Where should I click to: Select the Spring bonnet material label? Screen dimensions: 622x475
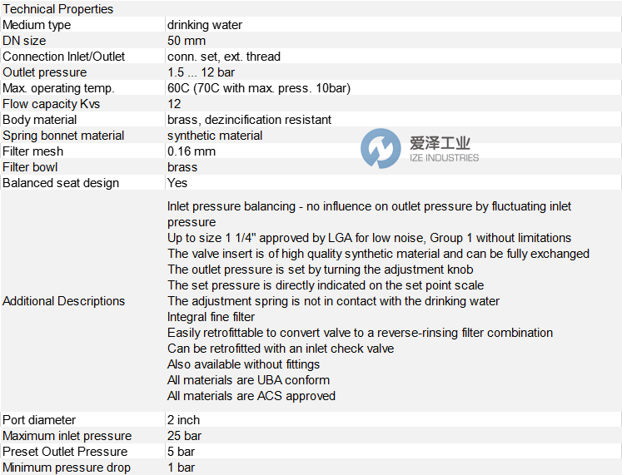click(63, 136)
